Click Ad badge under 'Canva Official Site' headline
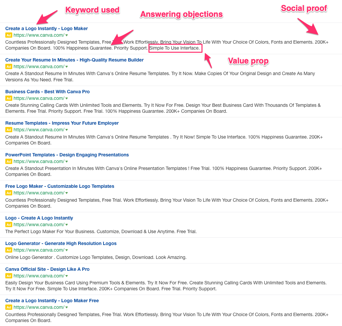Screen dimensions: 342x326 coord(9,276)
